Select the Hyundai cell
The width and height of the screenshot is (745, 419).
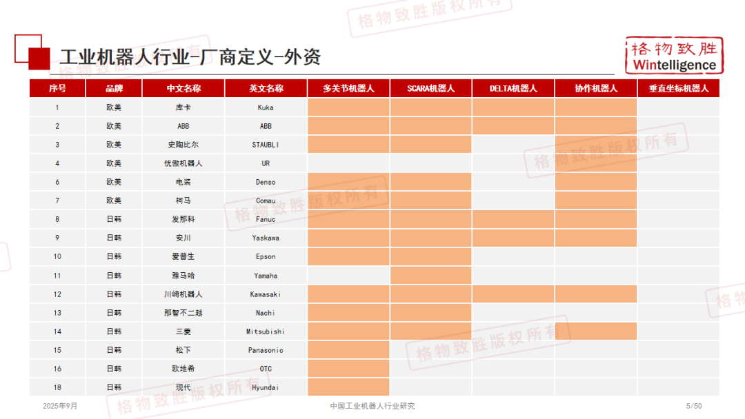point(266,387)
